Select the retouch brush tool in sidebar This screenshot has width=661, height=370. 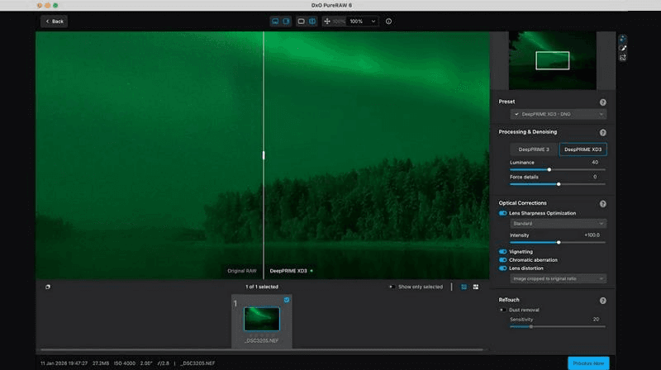(623, 48)
